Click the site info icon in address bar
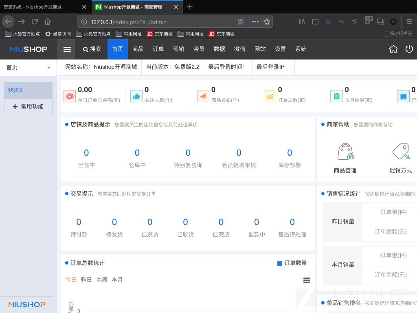This screenshot has height=313, width=417. [x=84, y=22]
